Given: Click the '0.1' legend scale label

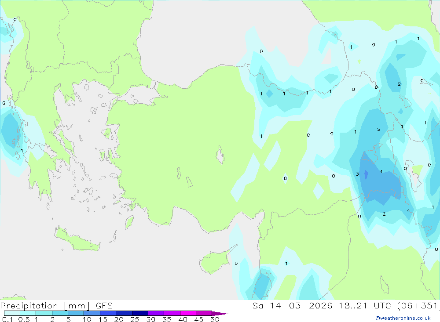Looking at the screenshot, I should pos(7,319).
